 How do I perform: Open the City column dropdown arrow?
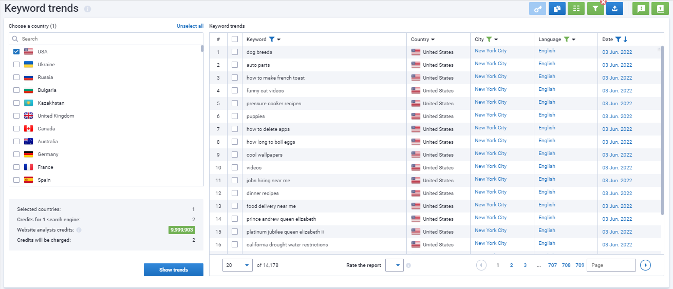[x=496, y=40]
